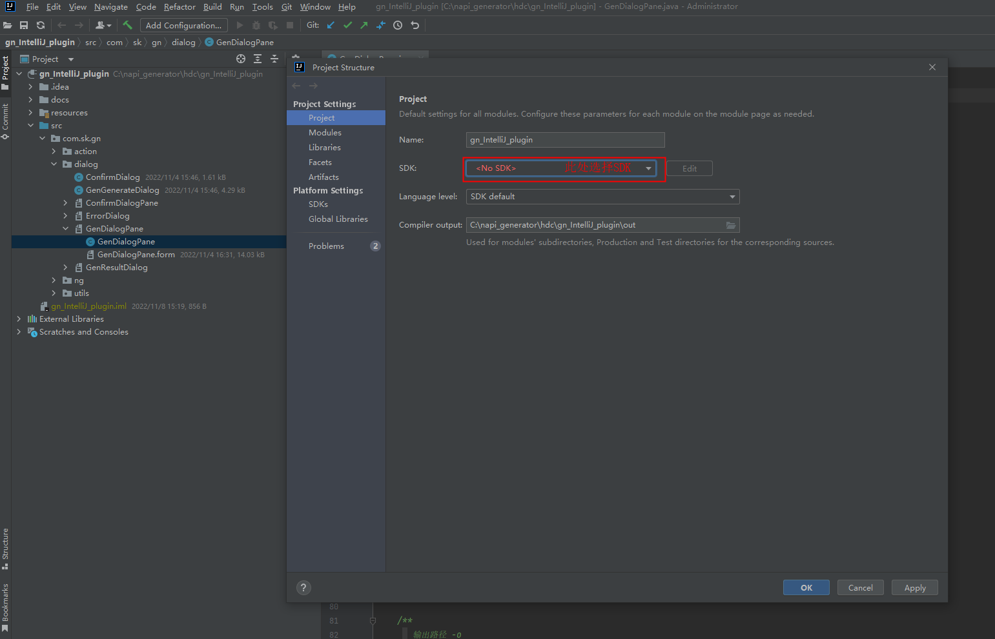
Task: Click the Open folder toolbar icon
Action: [8, 25]
